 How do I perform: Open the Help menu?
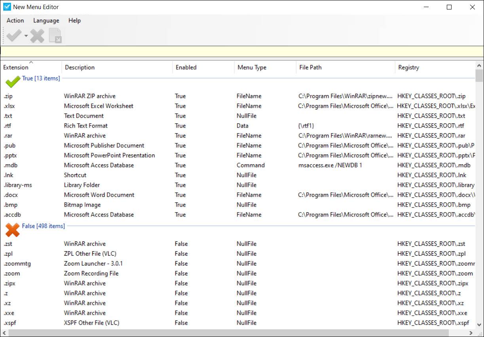[x=74, y=20]
